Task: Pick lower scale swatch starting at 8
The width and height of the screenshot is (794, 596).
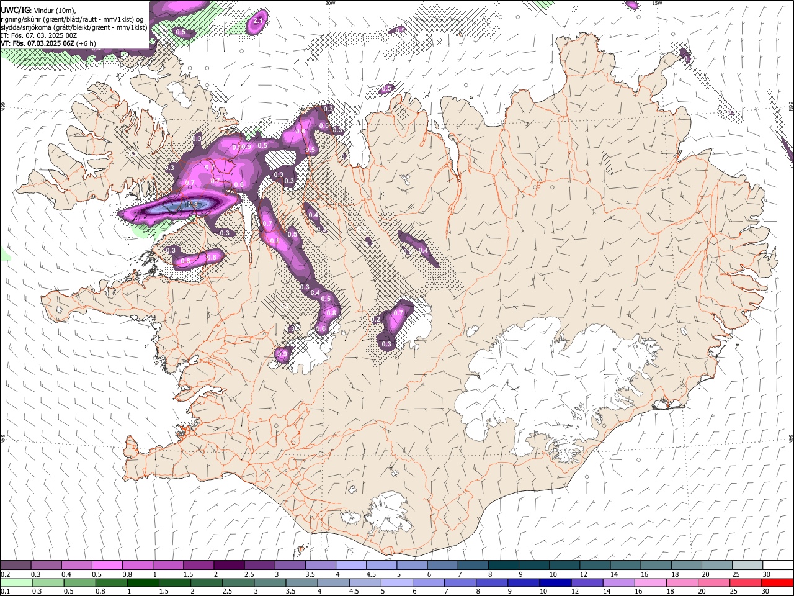Action: (x=492, y=583)
